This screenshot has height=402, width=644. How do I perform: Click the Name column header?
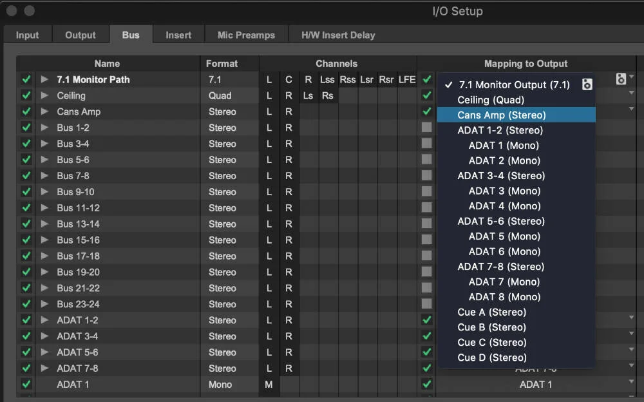107,63
